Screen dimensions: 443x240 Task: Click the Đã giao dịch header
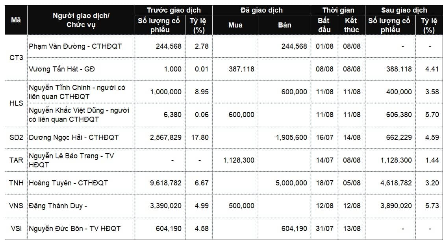click(x=261, y=10)
